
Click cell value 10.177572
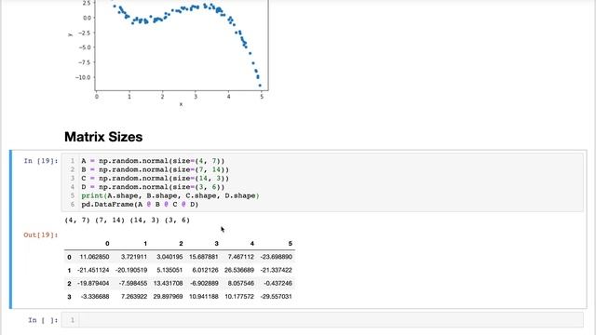(239, 297)
